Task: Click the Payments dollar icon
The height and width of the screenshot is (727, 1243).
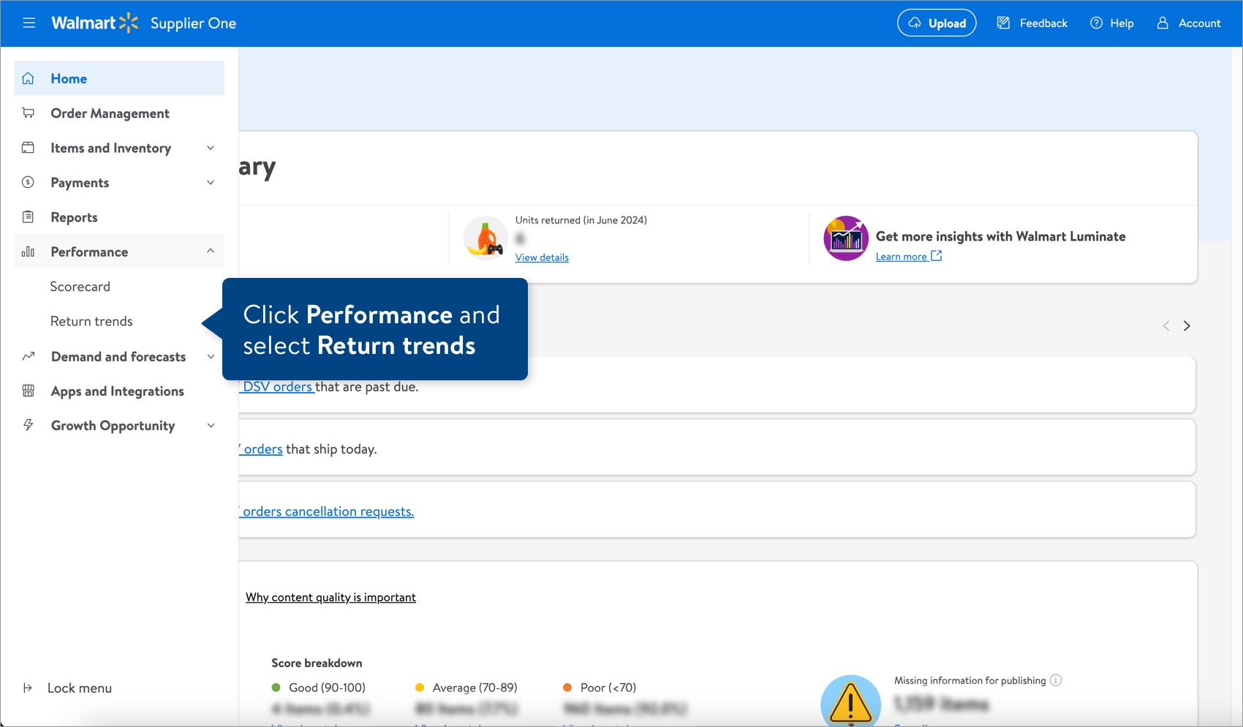Action: [x=28, y=182]
